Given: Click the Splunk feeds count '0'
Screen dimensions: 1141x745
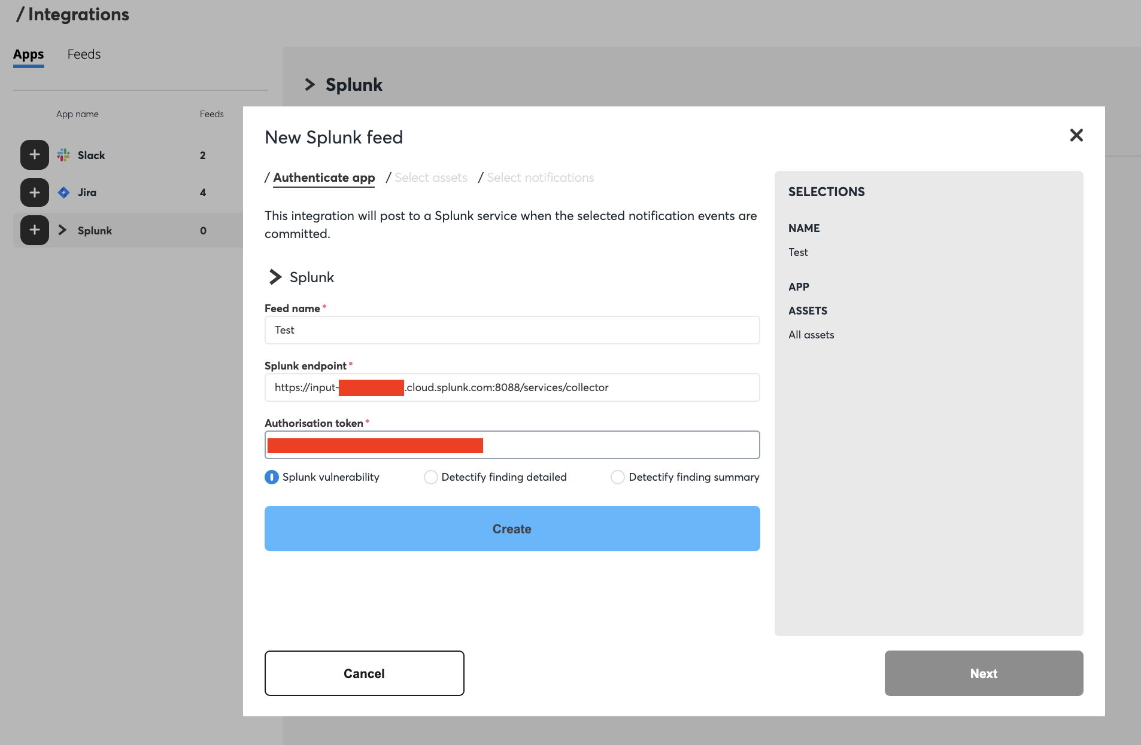Looking at the screenshot, I should click(x=203, y=231).
